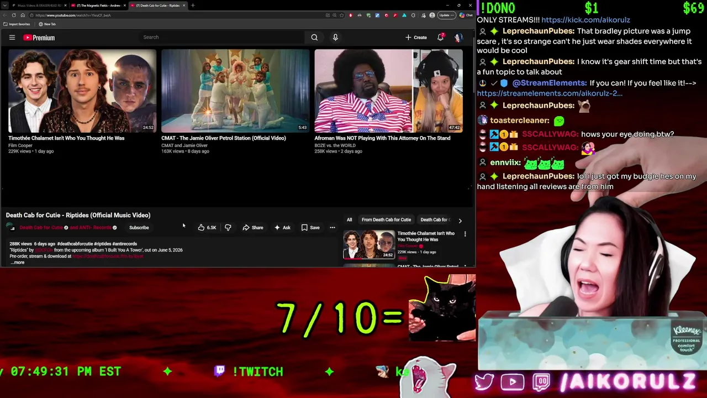This screenshot has height=398, width=707.
Task: Select toastercleaner username in chat
Action: (519, 121)
